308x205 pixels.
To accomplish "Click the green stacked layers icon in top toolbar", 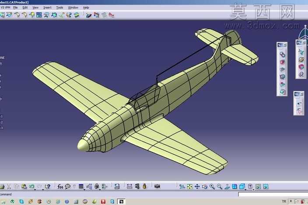I will pos(77,15).
